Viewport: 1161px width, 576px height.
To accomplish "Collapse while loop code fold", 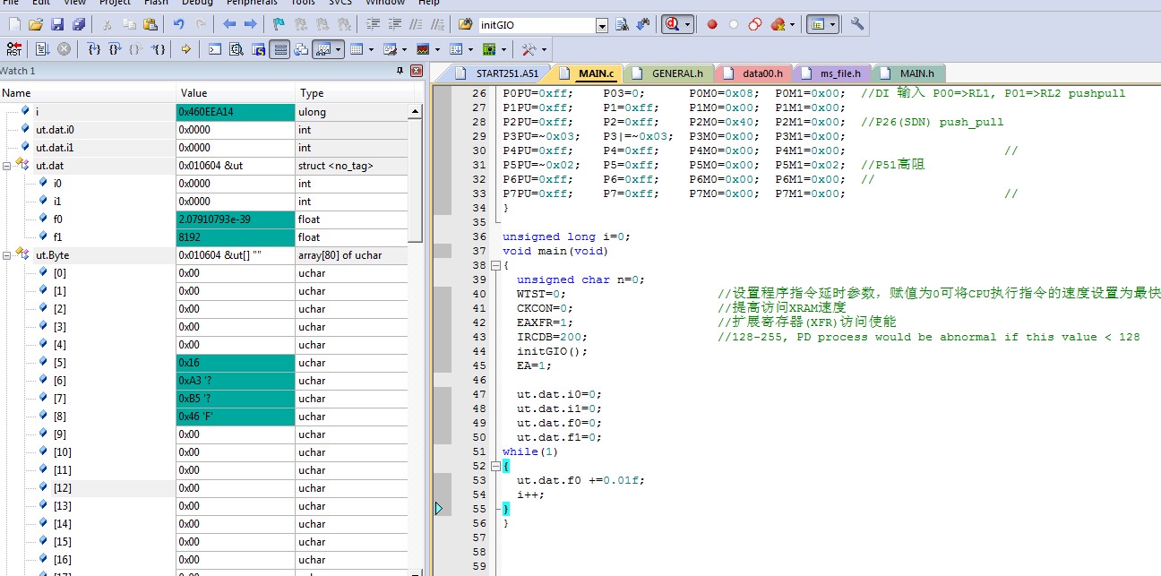I will tap(495, 466).
